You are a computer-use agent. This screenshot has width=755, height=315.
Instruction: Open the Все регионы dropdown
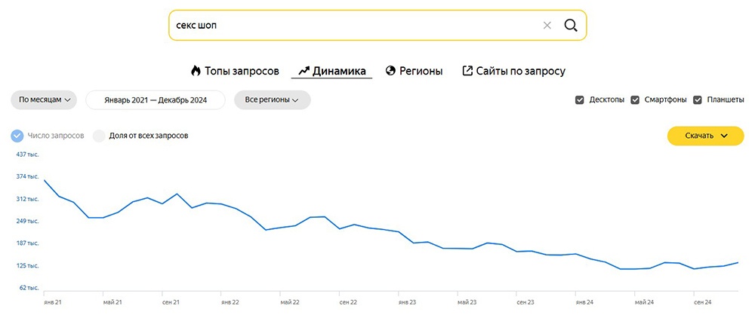(x=272, y=100)
